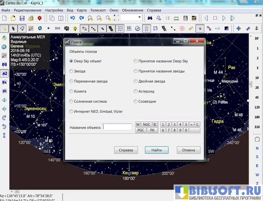This screenshot has width=263, height=201.
Task: Click the DSS image toolbar button
Action: (x=58, y=29)
